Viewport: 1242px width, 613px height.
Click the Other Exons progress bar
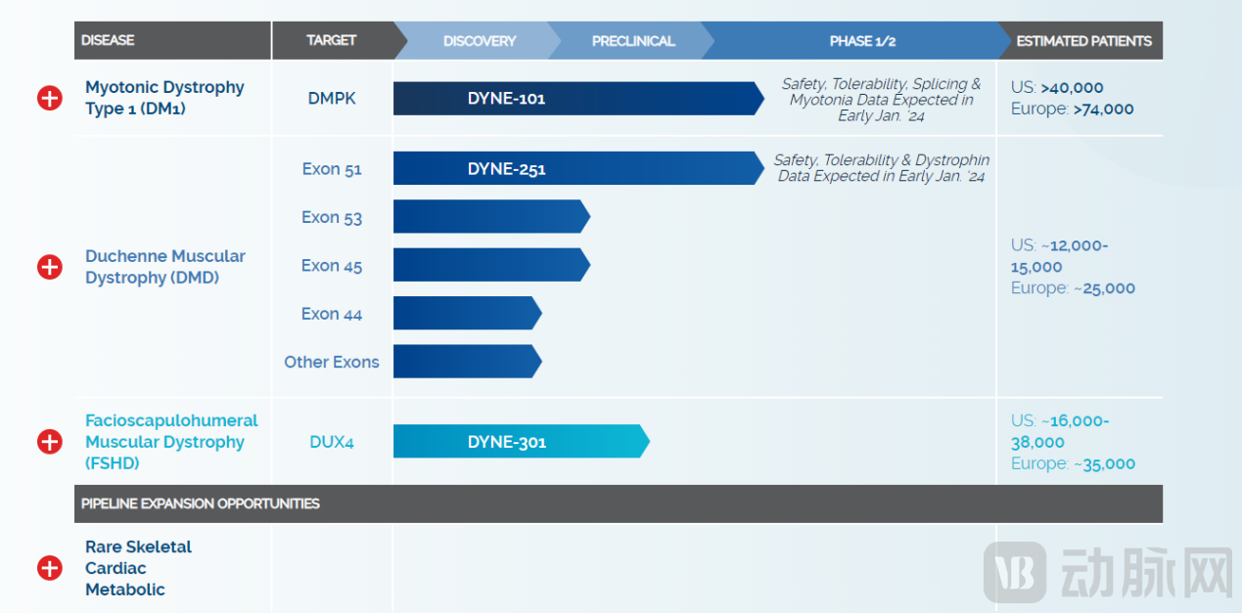pos(466,362)
